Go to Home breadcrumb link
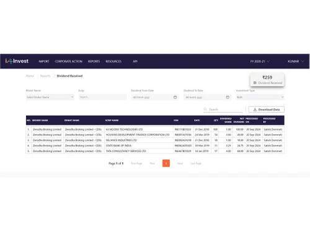The width and height of the screenshot is (310, 232). click(30, 76)
